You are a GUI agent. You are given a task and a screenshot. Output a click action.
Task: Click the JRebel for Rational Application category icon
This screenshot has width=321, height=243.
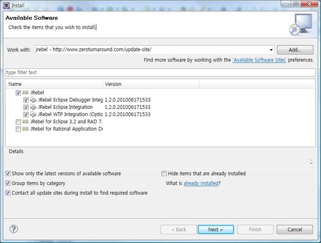(x=25, y=129)
